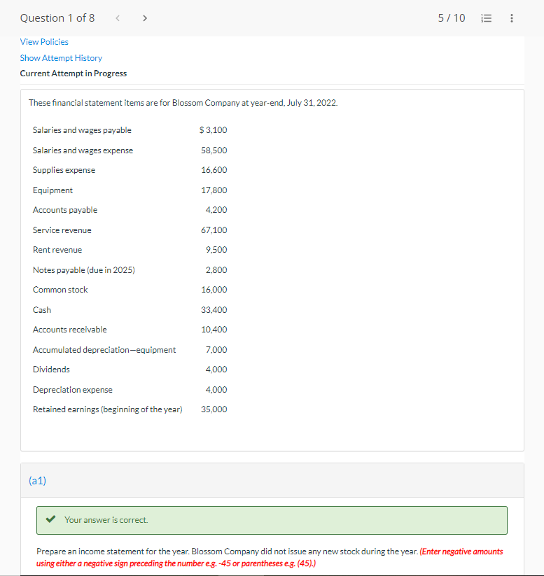Click the 'Question 1 of 8' title
This screenshot has width=544, height=576.
57,18
